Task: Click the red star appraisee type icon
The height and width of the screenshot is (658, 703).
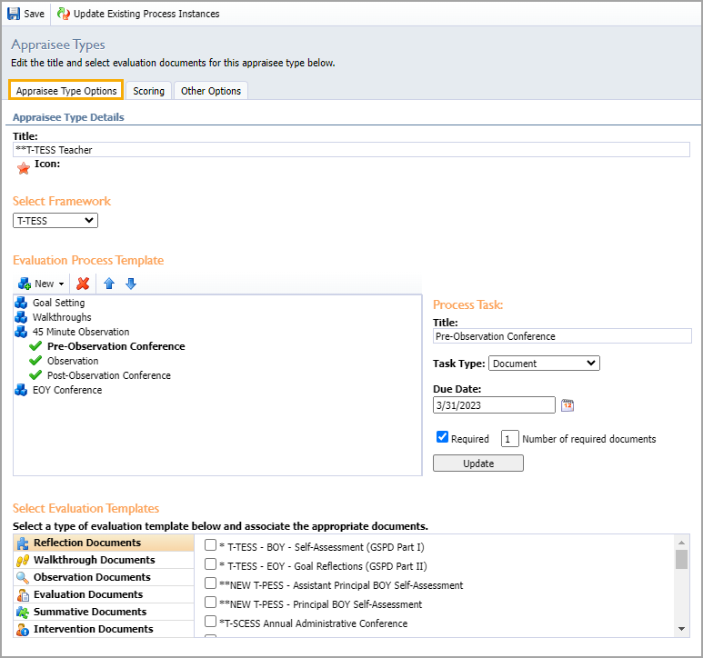Action: point(24,168)
